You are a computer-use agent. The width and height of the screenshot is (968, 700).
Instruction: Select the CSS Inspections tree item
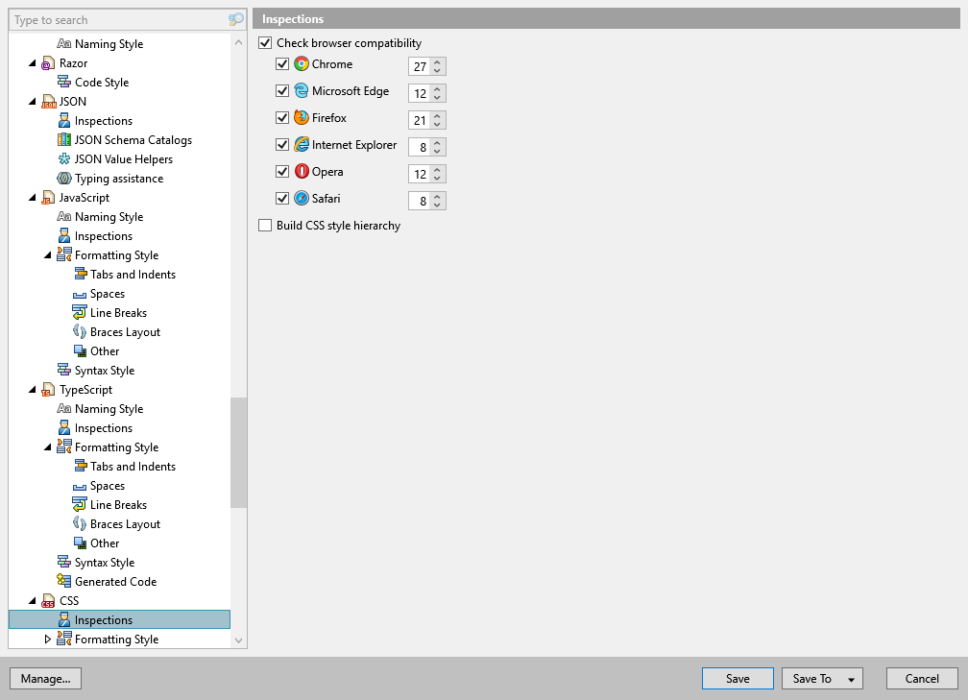[x=119, y=619]
